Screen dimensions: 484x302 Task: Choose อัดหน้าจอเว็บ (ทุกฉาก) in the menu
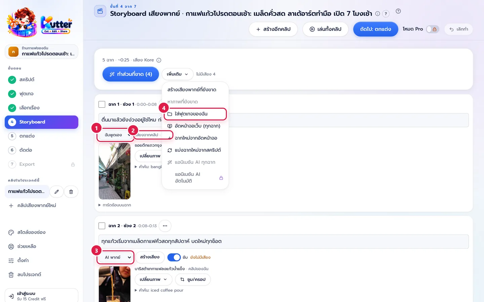pos(195,126)
